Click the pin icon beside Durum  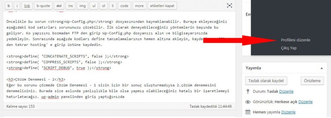click(x=248, y=92)
